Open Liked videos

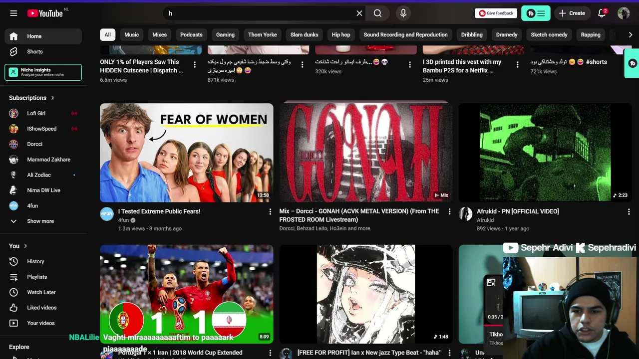tap(43, 308)
